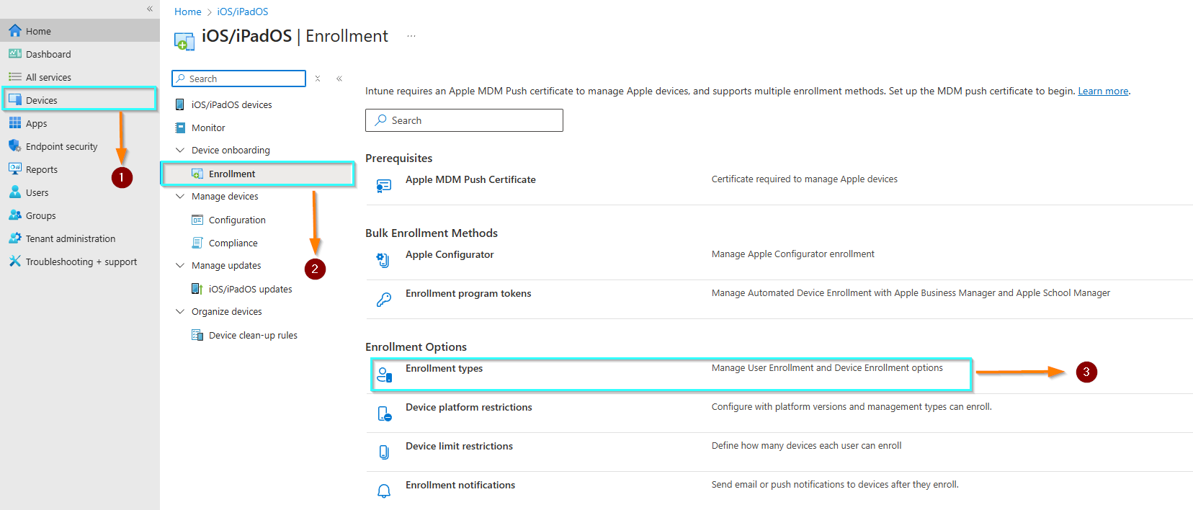The image size is (1193, 510).
Task: Click the Enrollment types icon
Action: (x=384, y=375)
